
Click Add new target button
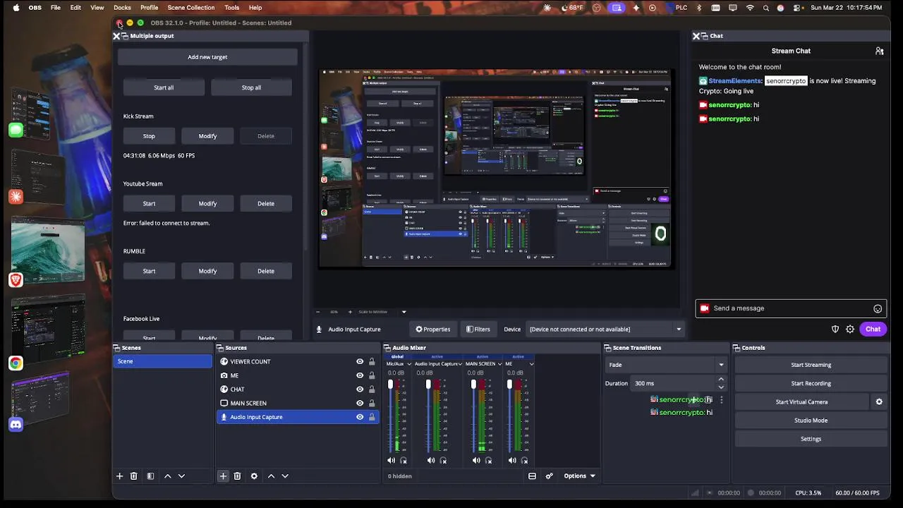[x=207, y=57]
